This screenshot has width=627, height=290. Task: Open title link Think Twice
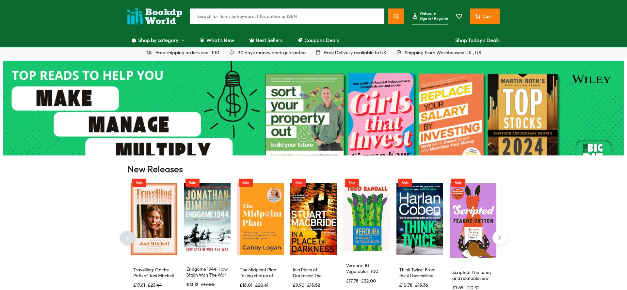point(417,273)
